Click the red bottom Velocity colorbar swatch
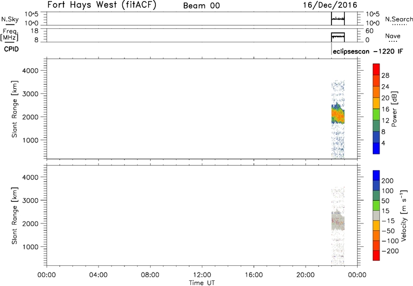Image resolution: width=413 pixels, height=286 pixels. 376,256
